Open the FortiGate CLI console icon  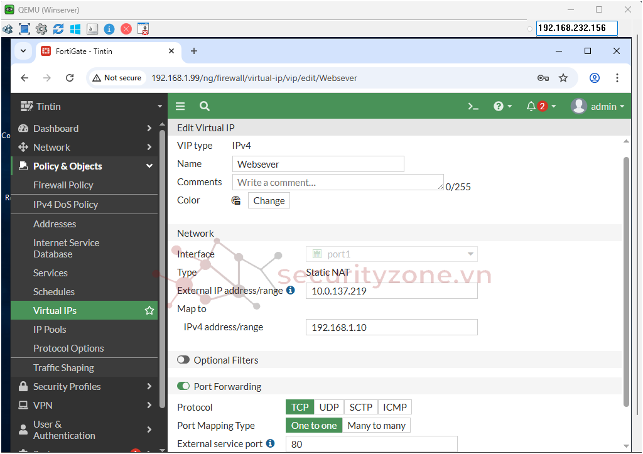(x=473, y=107)
